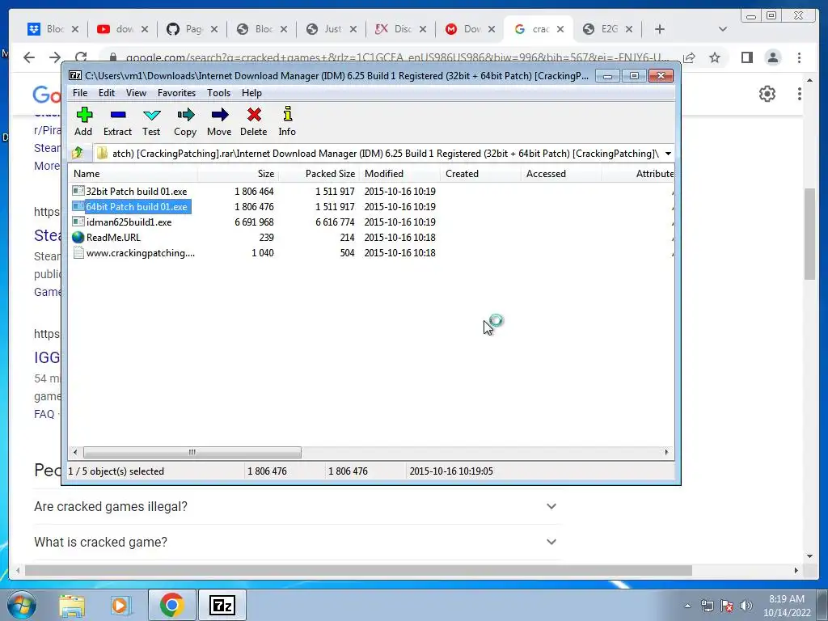Viewport: 828px width, 621px height.
Task: Open the Info toolbar icon
Action: [287, 121]
